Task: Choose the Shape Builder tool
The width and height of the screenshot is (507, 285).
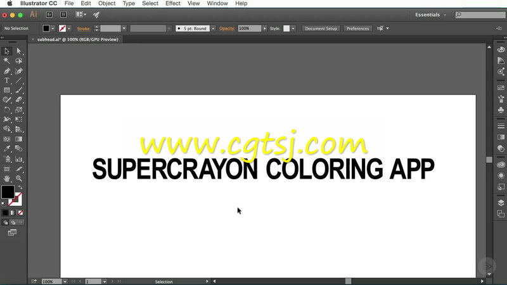Action: coord(7,129)
